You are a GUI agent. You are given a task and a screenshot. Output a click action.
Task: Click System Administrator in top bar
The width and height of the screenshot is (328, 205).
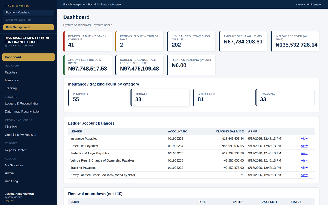(x=309, y=5)
